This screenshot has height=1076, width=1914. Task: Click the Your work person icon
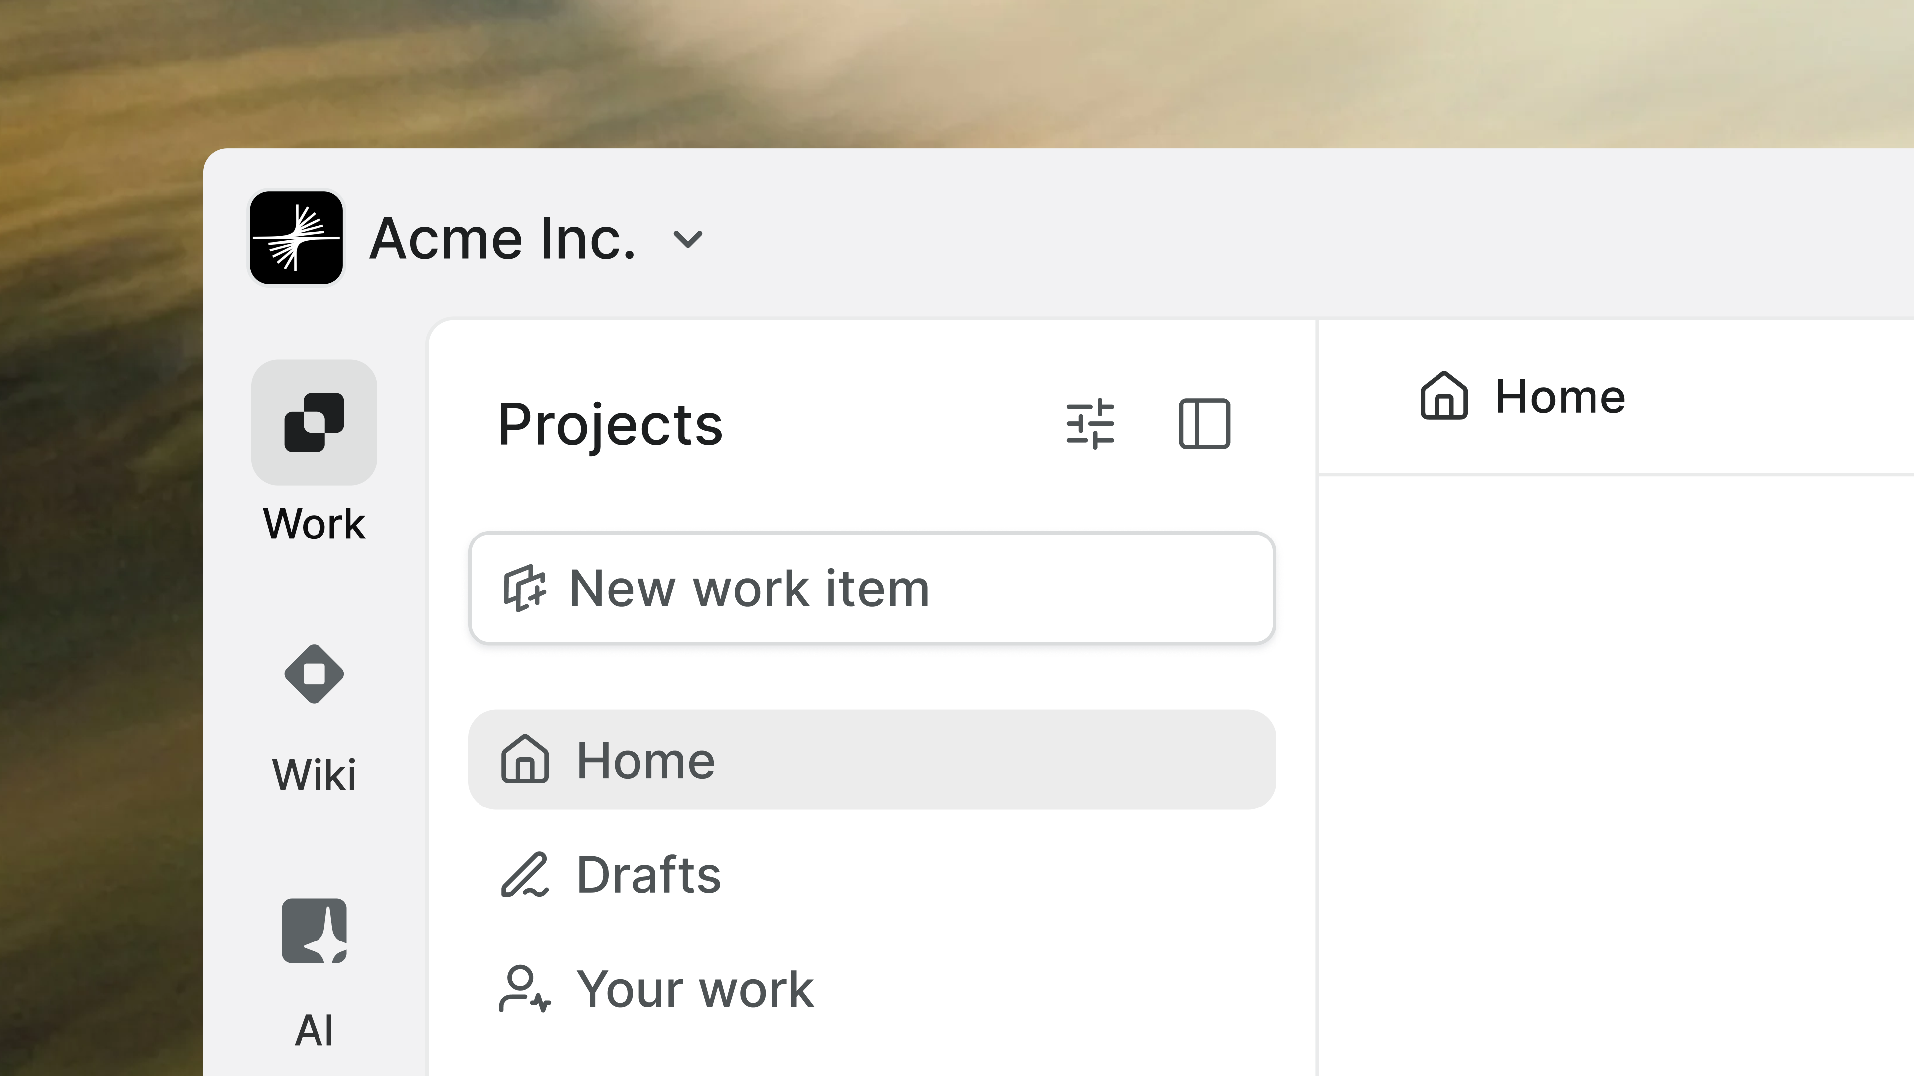(x=525, y=989)
